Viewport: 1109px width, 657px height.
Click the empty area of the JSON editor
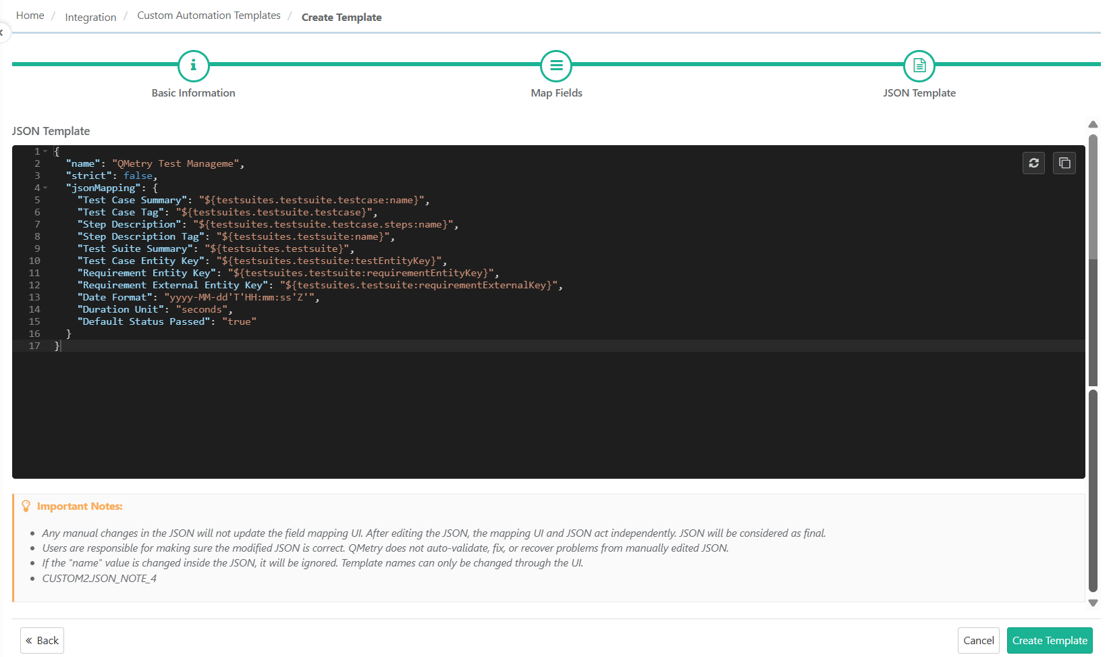coord(548,415)
